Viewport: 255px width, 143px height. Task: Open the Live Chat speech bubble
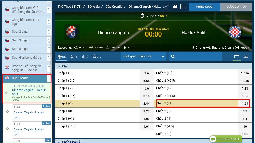pos(213,139)
